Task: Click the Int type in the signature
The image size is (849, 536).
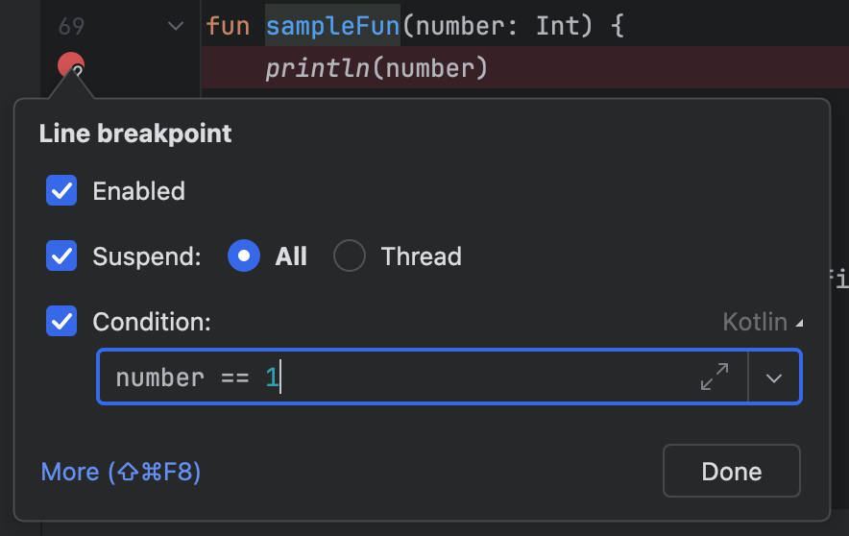Action: click(557, 26)
